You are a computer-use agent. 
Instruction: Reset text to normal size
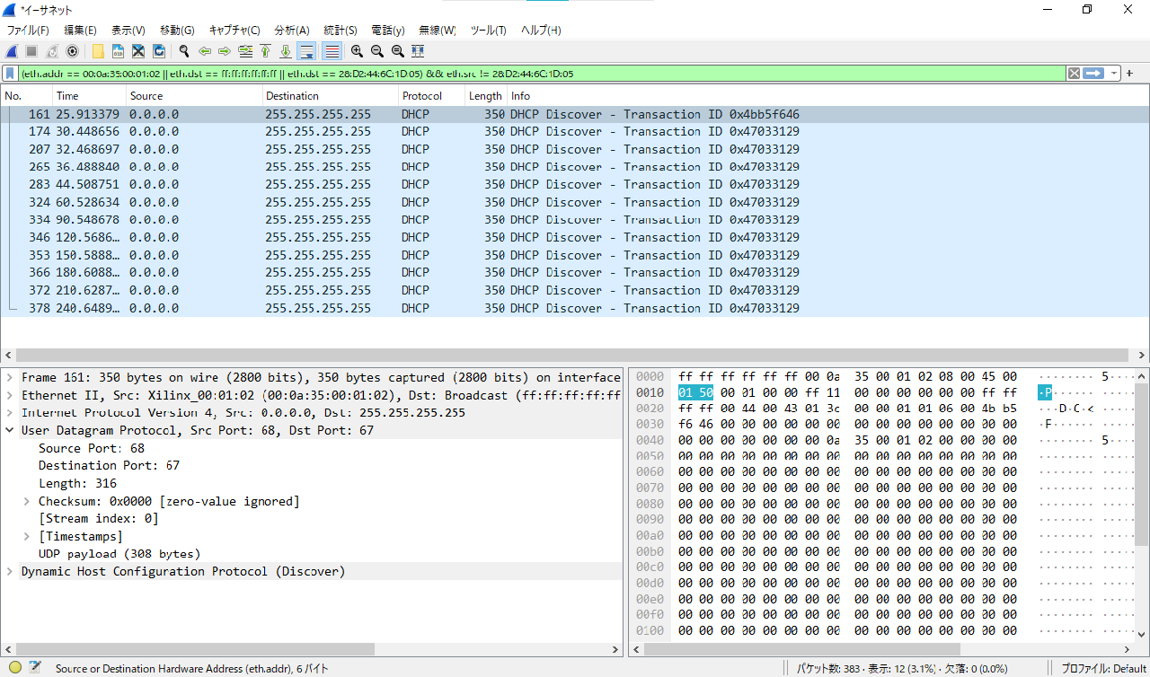coord(398,51)
